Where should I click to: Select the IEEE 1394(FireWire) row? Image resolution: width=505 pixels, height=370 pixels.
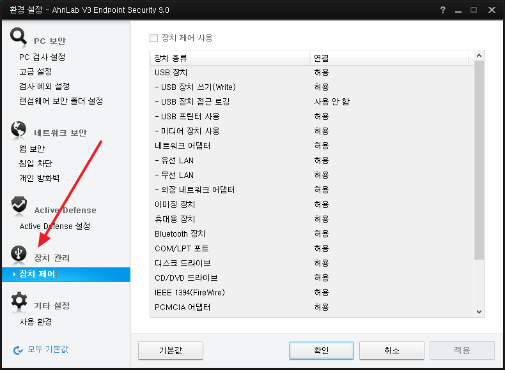pyautogui.click(x=312, y=293)
